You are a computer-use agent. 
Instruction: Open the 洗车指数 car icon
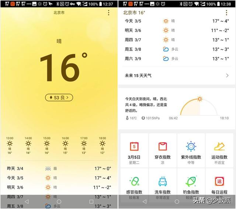tap(163, 181)
